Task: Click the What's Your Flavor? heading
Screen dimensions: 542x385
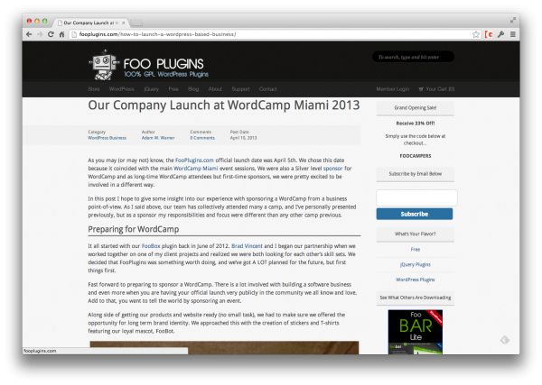Action: 416,234
